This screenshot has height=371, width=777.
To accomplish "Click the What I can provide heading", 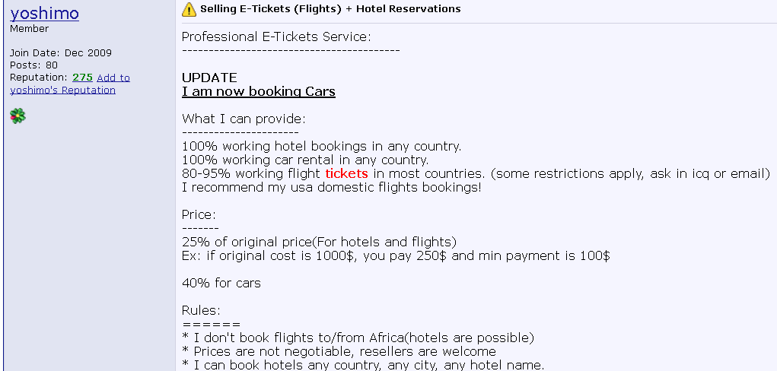I will tap(244, 119).
